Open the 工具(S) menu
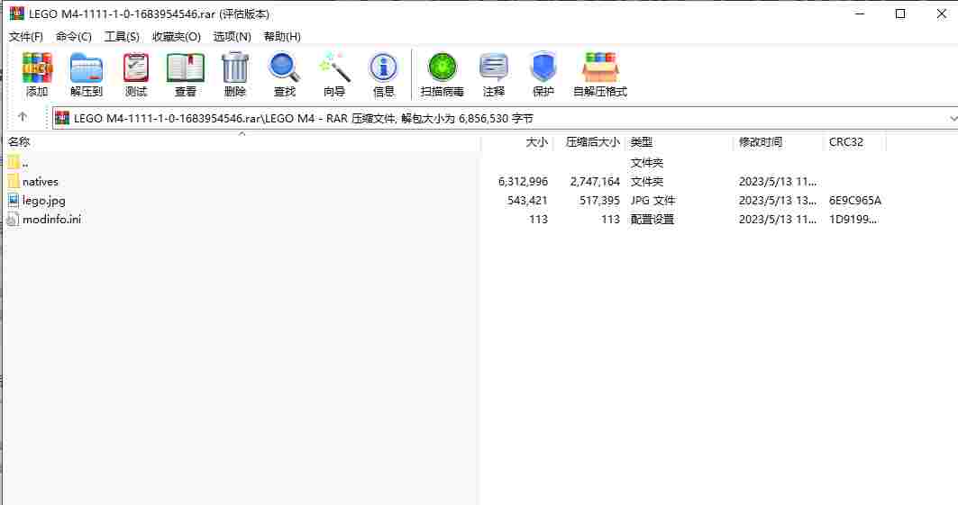Viewport: 958px width, 505px height. [x=122, y=37]
